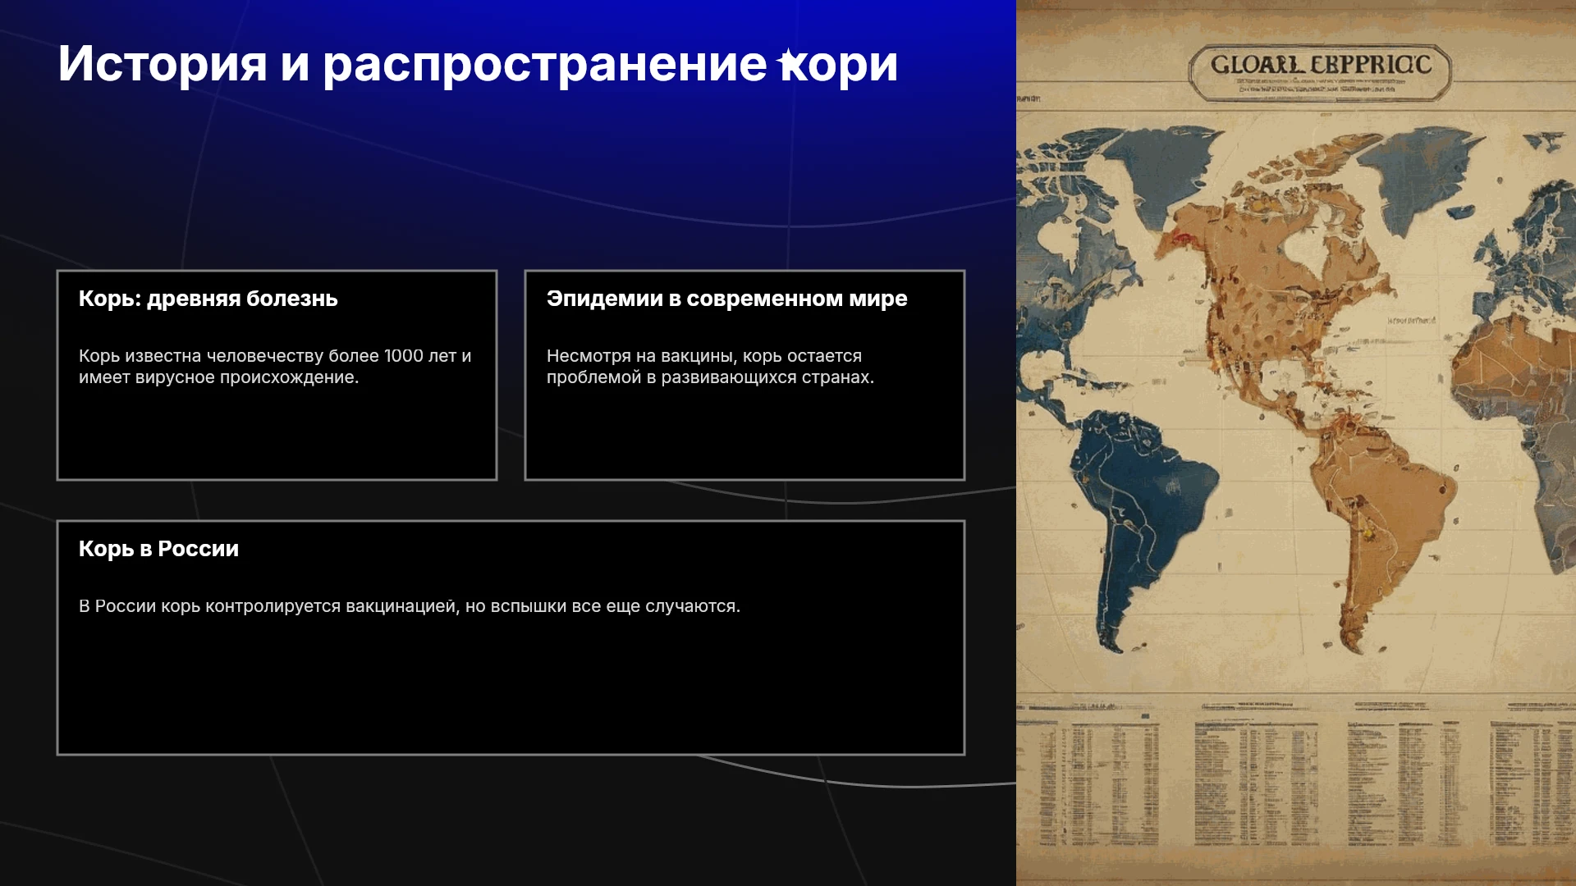Select the "Корь: древняя болезнь" heading
Viewport: 1576px width, 886px height.
208,299
